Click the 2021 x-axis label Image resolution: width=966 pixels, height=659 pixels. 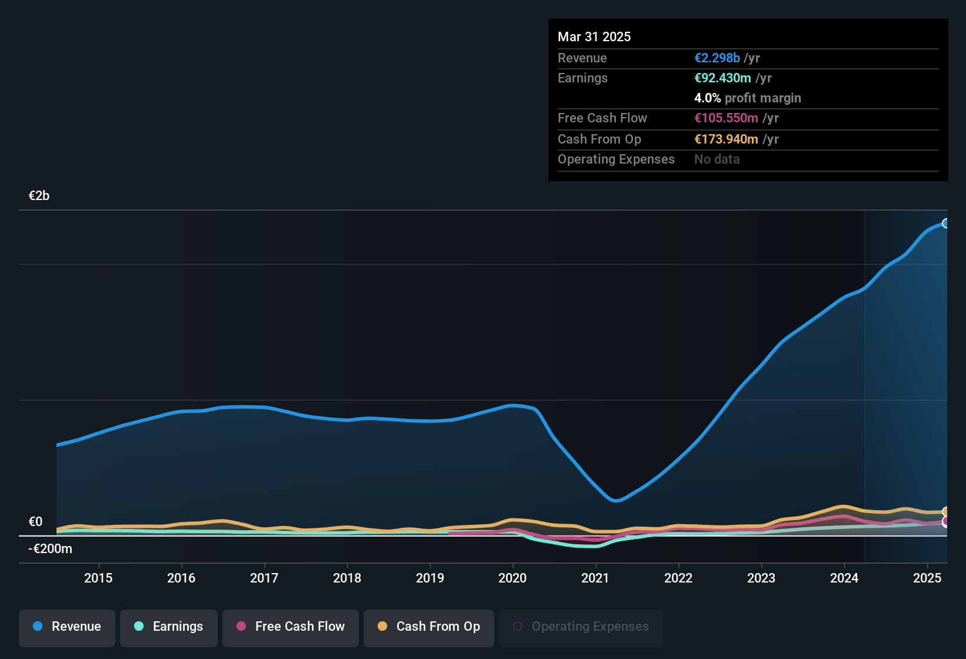point(595,578)
